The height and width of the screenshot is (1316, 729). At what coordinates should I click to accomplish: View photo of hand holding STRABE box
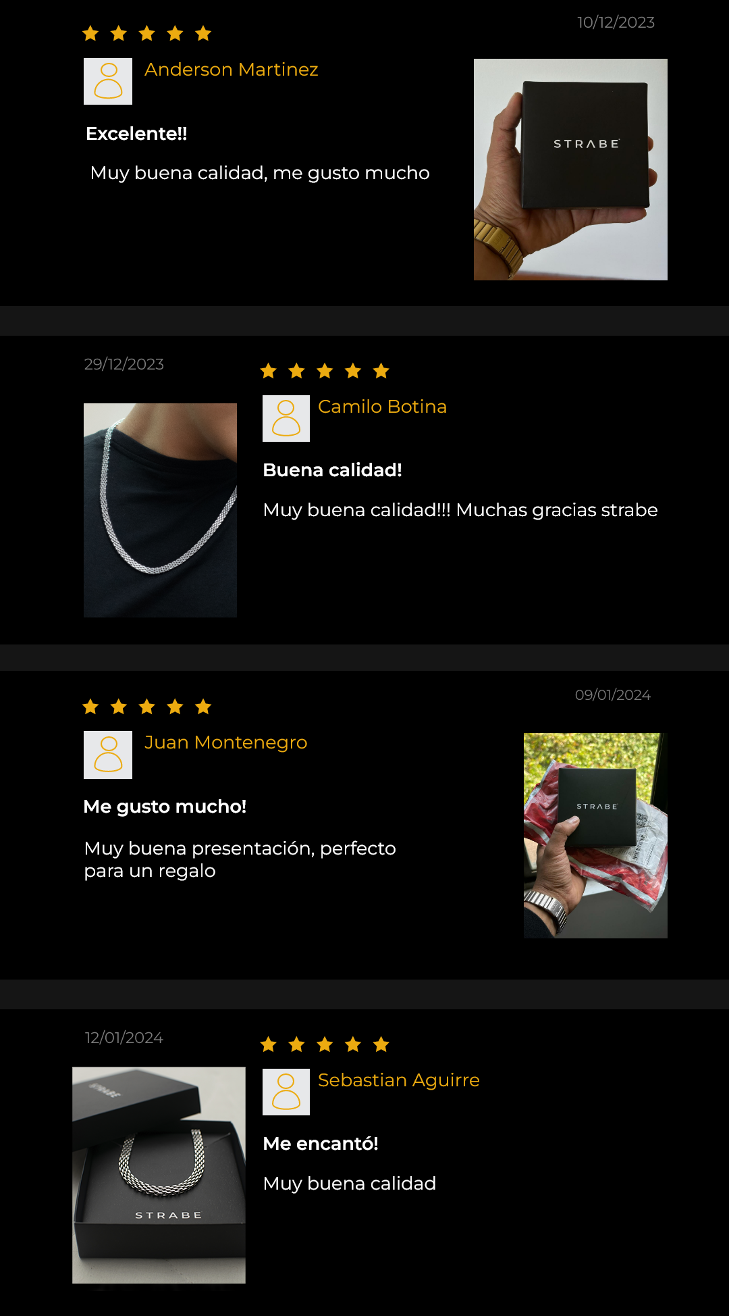570,170
